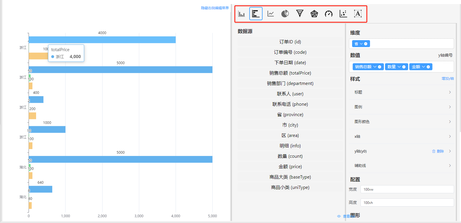
Task: Open the 数量 tag dropdown arrow
Action: [399, 67]
